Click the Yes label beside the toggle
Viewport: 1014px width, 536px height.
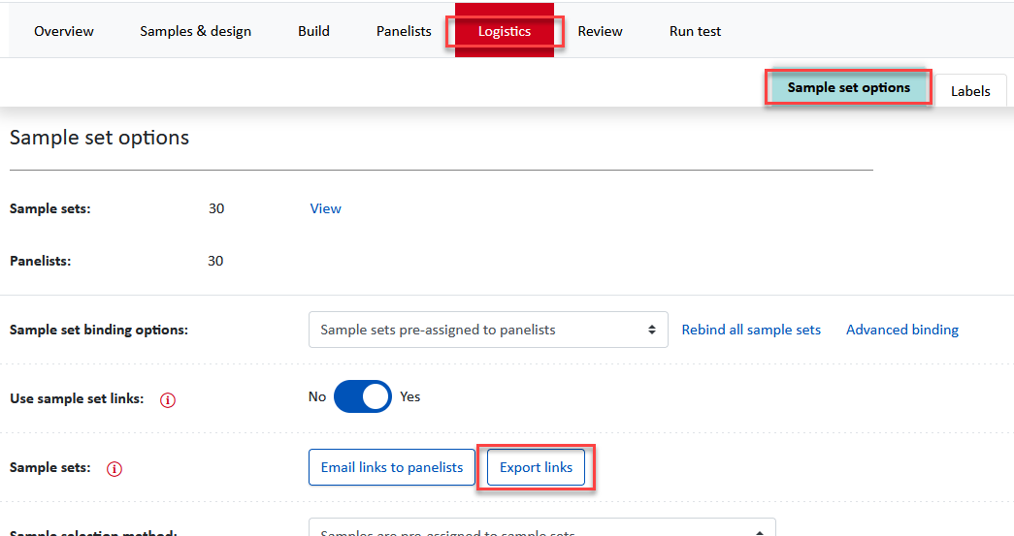[410, 396]
